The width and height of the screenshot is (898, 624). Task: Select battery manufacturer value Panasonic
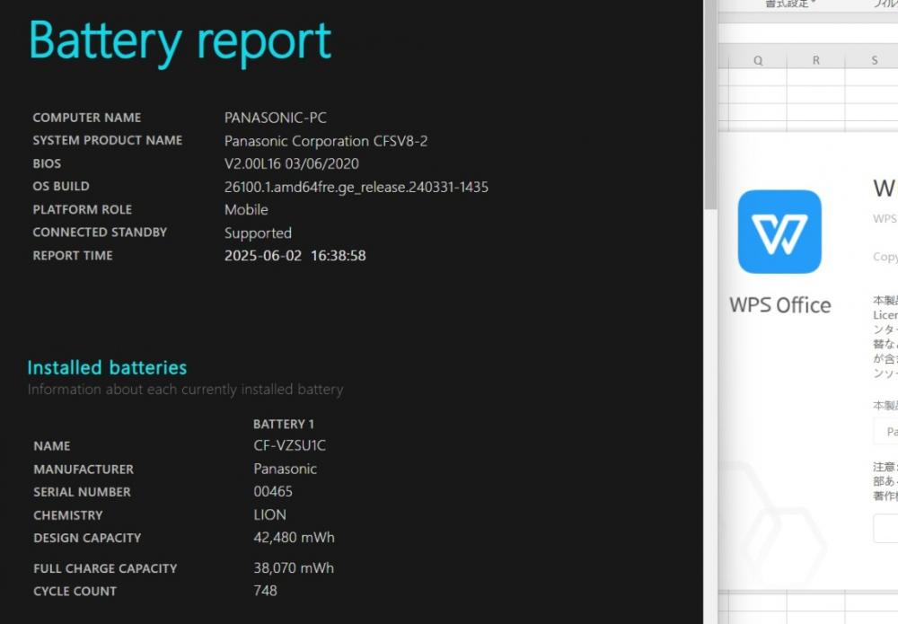coord(286,469)
